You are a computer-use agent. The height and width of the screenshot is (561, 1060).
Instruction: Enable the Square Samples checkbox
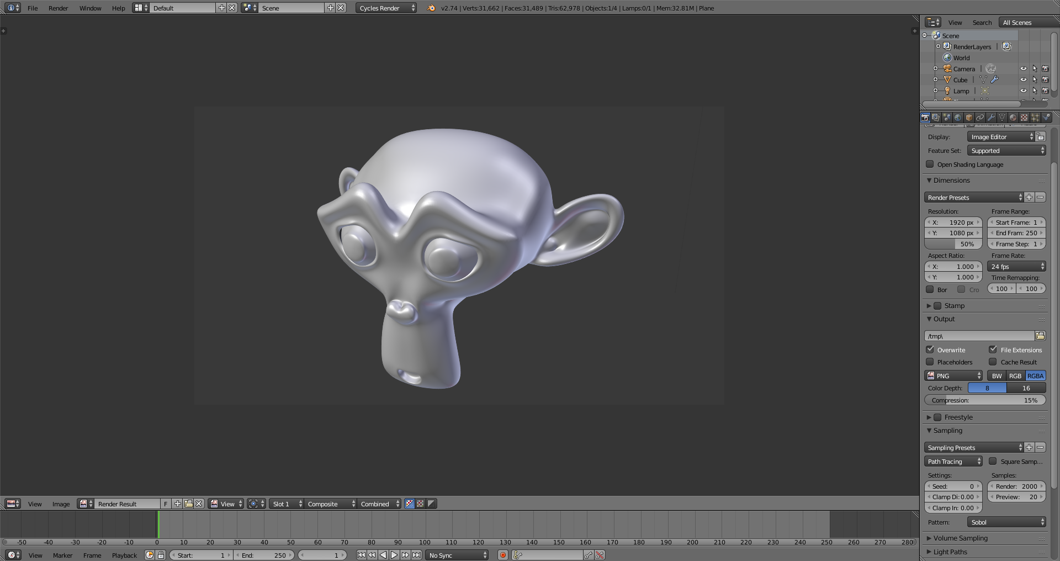[x=993, y=461]
